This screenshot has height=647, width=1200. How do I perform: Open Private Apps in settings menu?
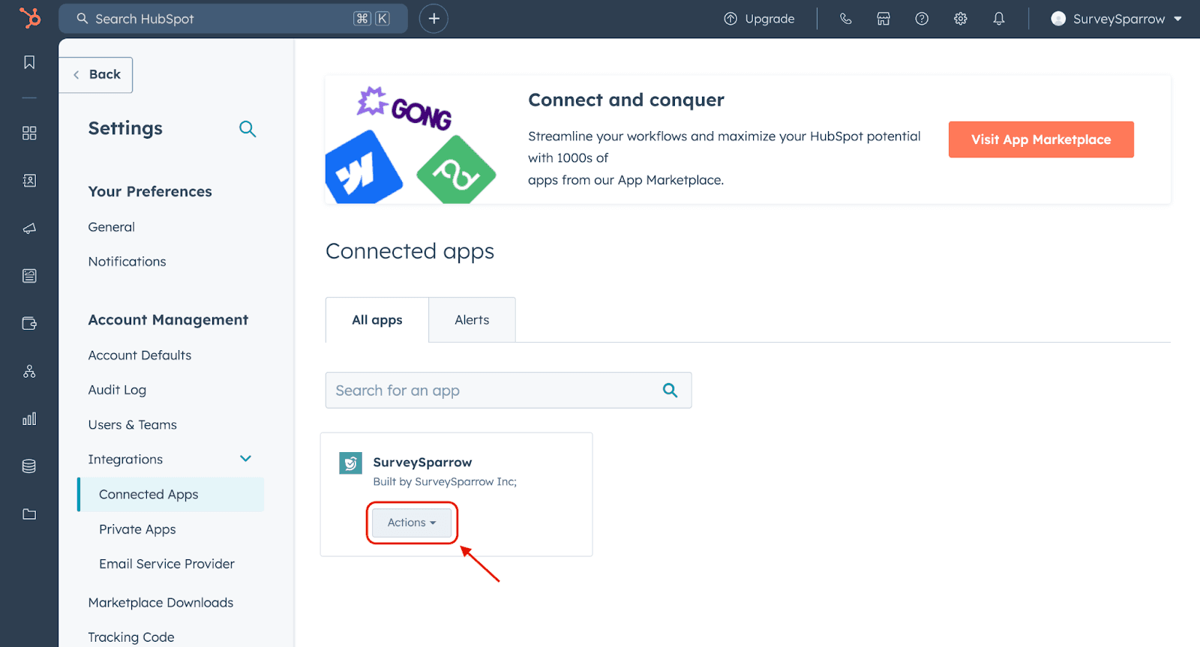137,529
